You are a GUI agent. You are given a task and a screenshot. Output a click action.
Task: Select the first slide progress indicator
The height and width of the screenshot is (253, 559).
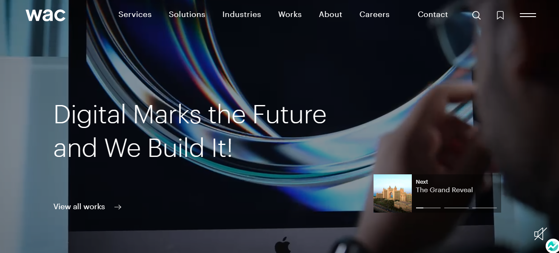point(428,208)
